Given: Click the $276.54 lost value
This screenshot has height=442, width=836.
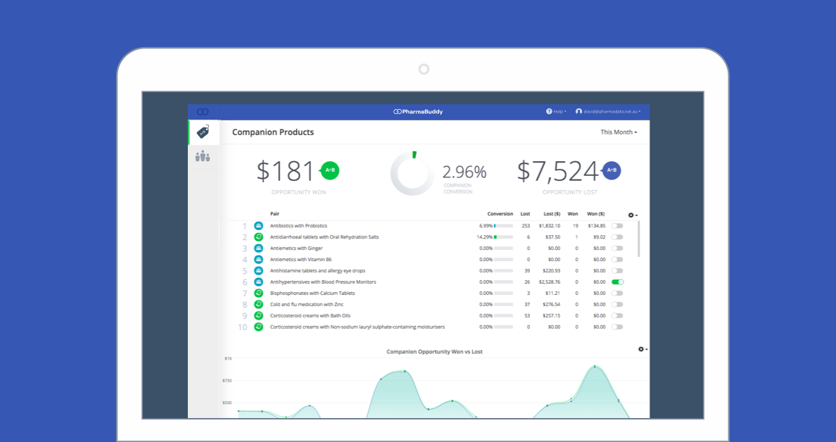Looking at the screenshot, I should 551,305.
